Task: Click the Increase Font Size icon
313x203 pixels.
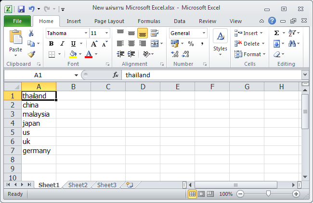Action: pyautogui.click(x=94, y=44)
